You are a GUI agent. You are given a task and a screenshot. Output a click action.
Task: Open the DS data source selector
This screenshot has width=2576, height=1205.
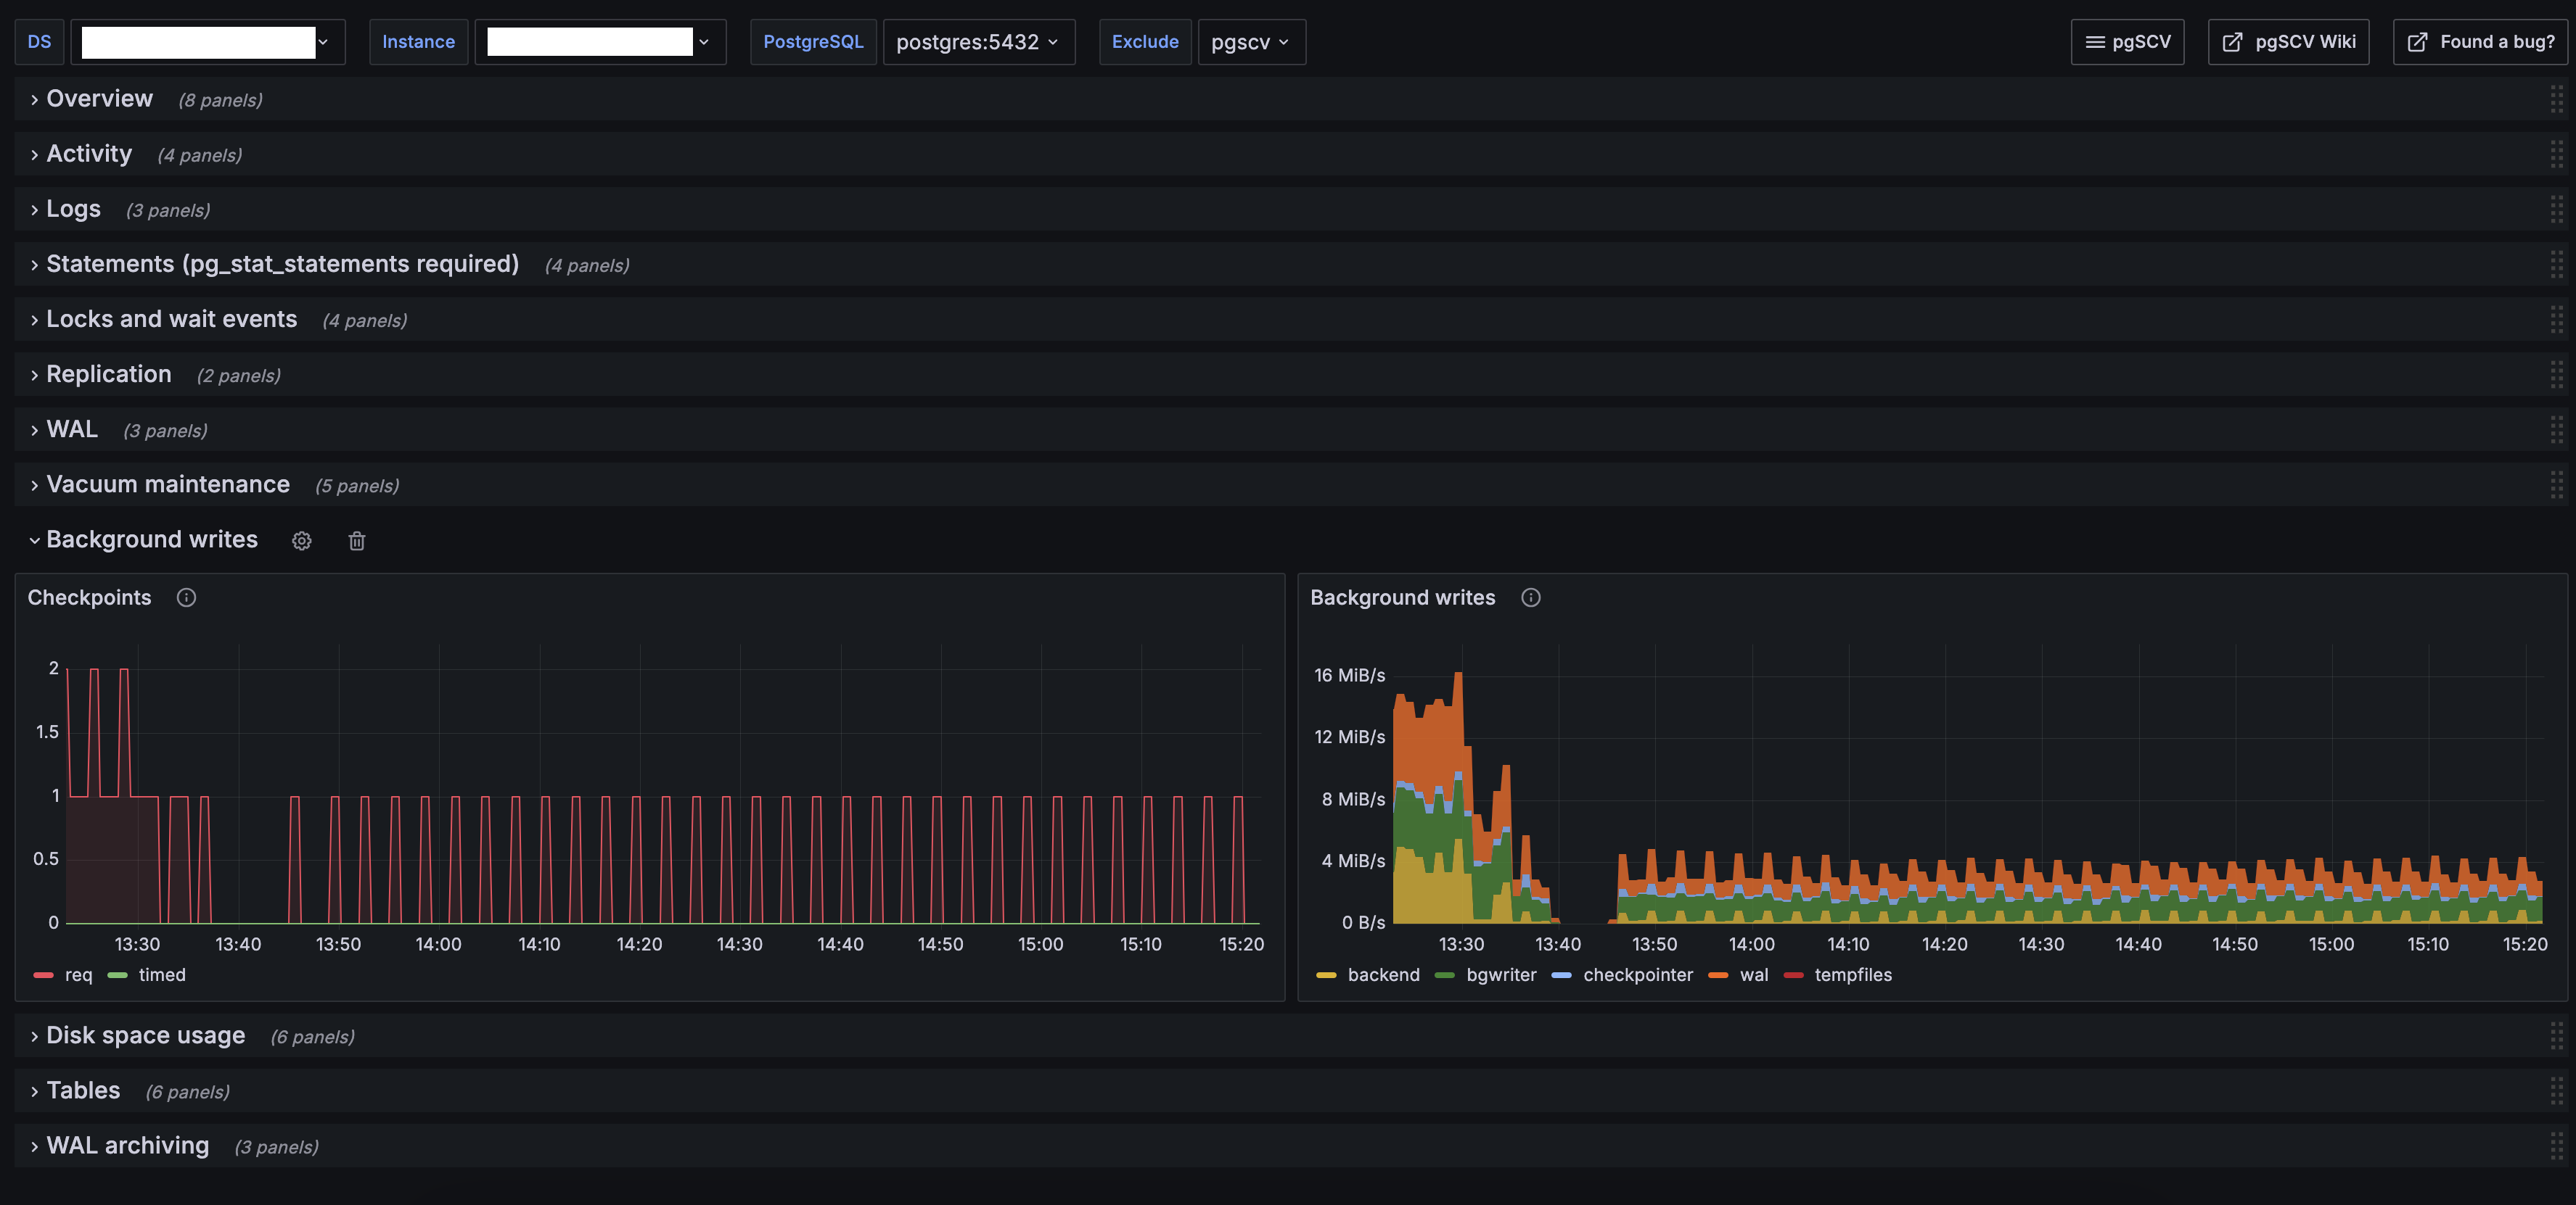click(x=207, y=42)
